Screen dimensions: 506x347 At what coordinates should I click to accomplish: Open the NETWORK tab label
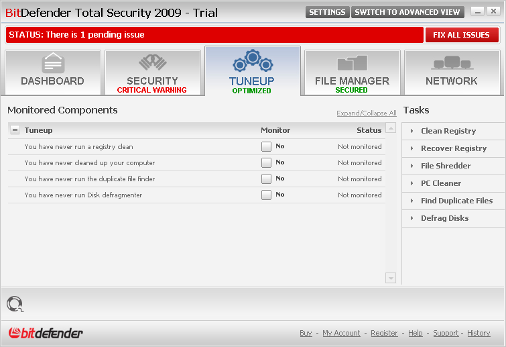pos(452,81)
